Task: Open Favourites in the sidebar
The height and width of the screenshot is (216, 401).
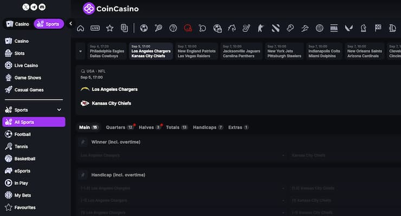Action: (34, 207)
